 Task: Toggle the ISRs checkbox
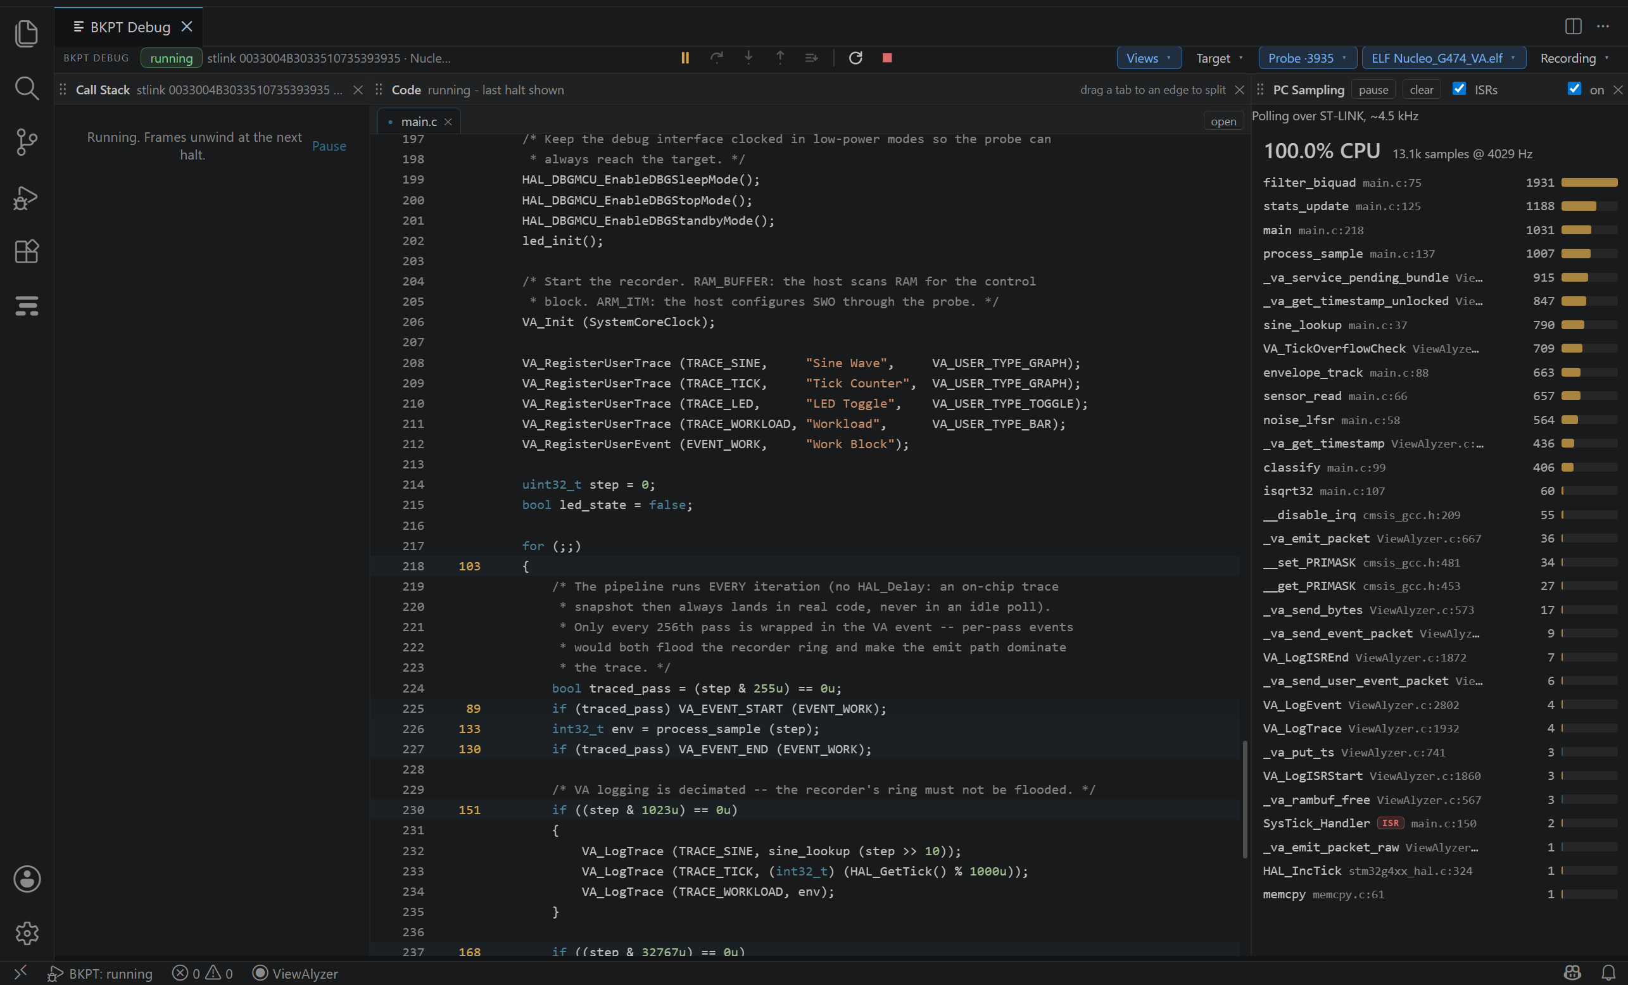[x=1459, y=89]
